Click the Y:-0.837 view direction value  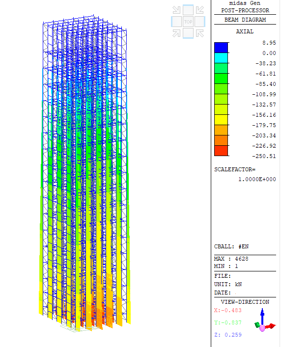tap(228, 322)
